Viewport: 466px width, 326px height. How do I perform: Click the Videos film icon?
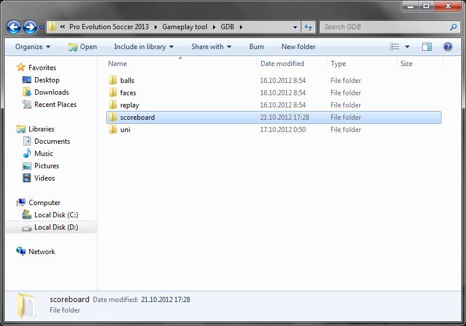(27, 178)
